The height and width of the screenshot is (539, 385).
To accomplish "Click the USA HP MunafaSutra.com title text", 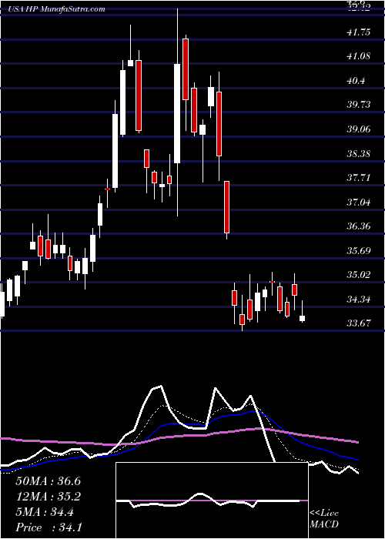I will point(57,8).
